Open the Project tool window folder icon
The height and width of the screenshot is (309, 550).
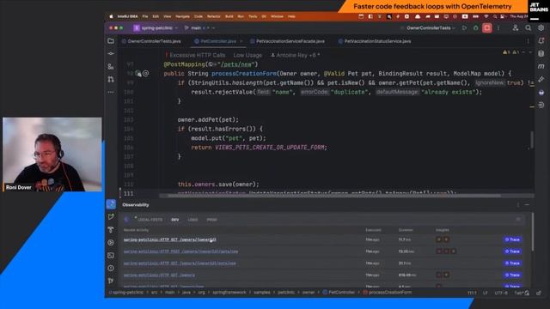[x=111, y=41]
